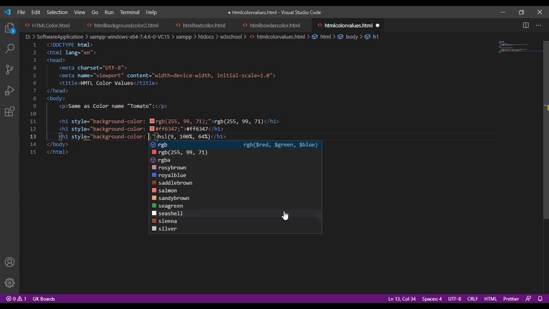
Task: Open the editor More Actions ellipsis
Action: click(x=539, y=25)
